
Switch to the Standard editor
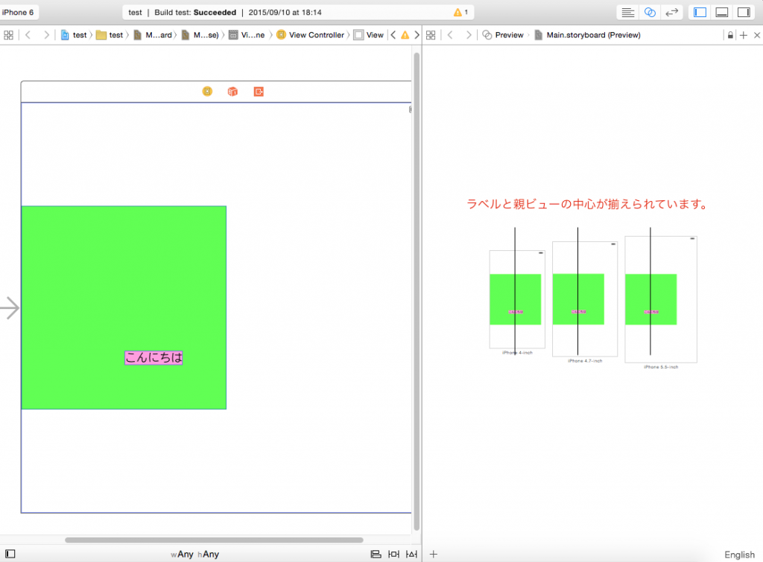point(628,13)
